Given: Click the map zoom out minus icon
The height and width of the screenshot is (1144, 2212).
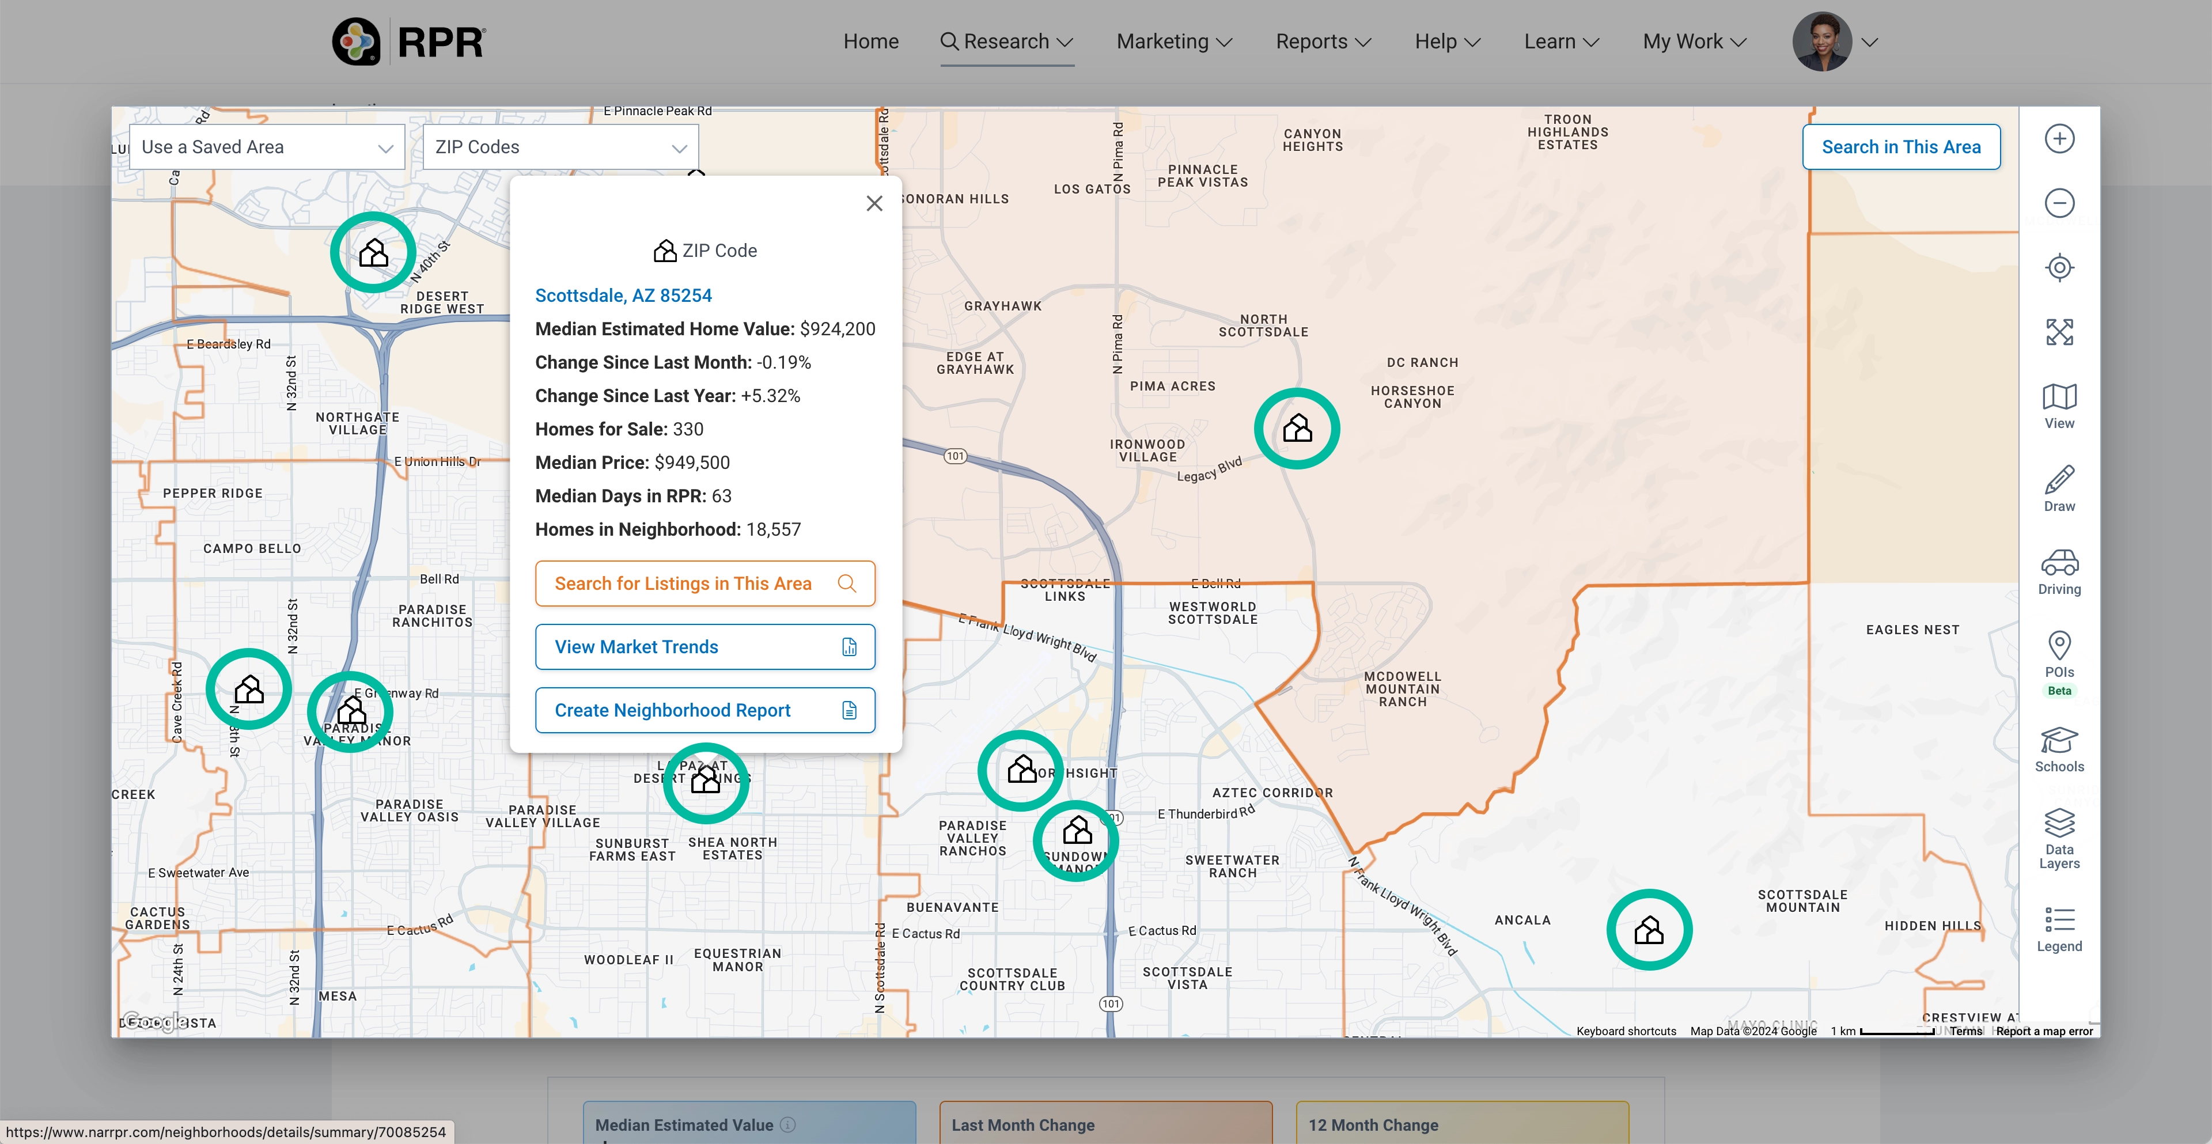Looking at the screenshot, I should tap(2058, 203).
